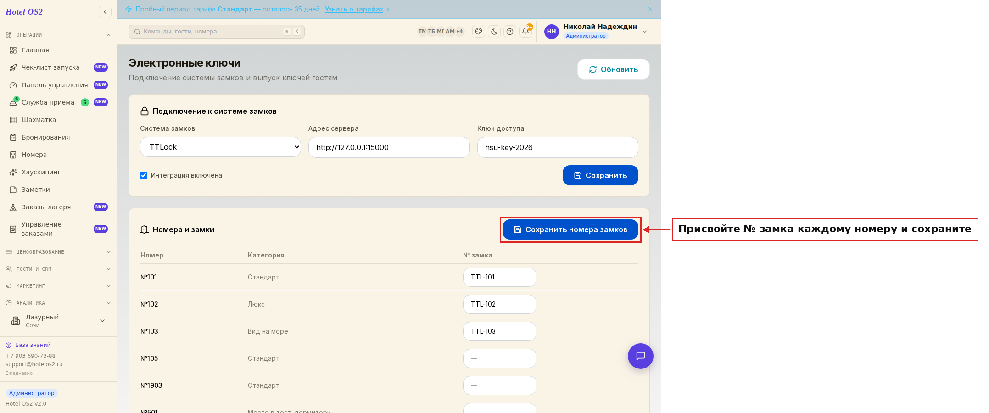Click the АМ user avatar chip
Image resolution: width=989 pixels, height=413 pixels.
(450, 31)
